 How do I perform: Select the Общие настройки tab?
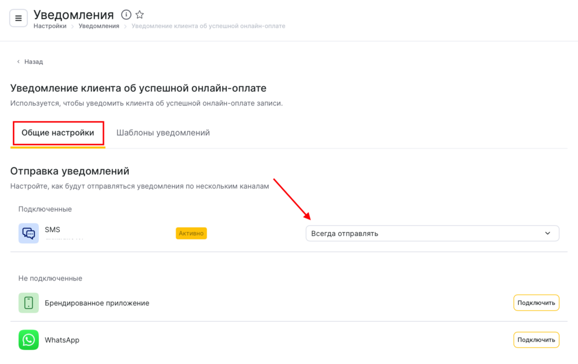(58, 133)
